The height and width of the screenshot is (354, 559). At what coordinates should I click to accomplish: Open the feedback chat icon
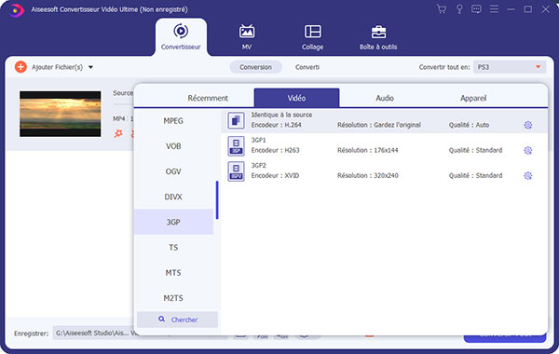(x=476, y=9)
